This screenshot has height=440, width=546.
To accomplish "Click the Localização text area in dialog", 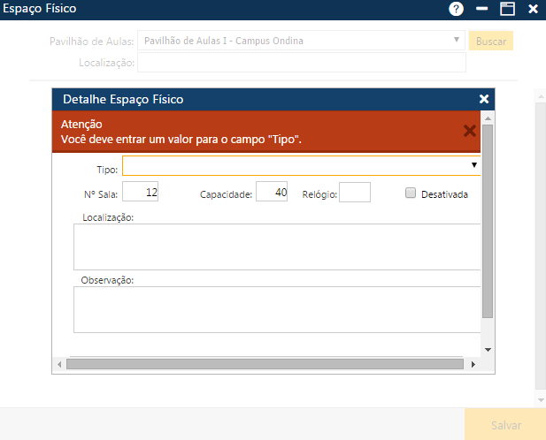I will point(277,246).
